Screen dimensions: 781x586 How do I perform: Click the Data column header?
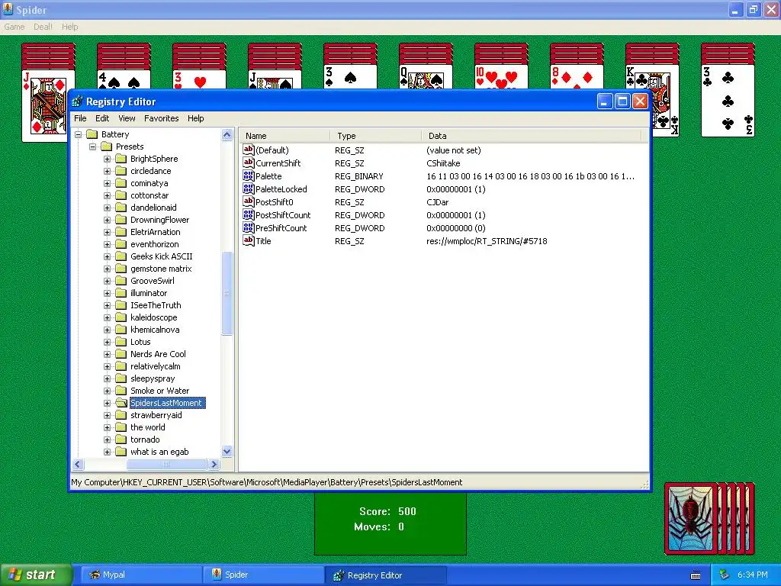point(532,136)
